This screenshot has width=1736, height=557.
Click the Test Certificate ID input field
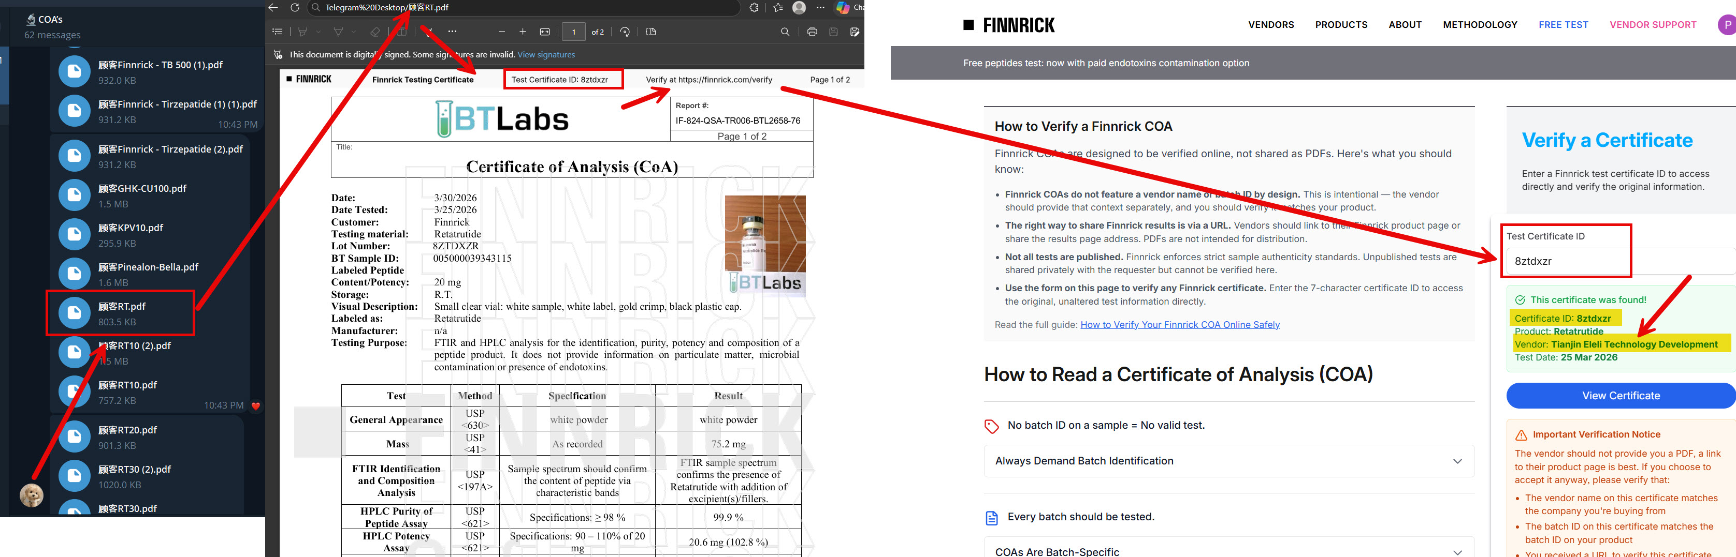pos(1620,261)
